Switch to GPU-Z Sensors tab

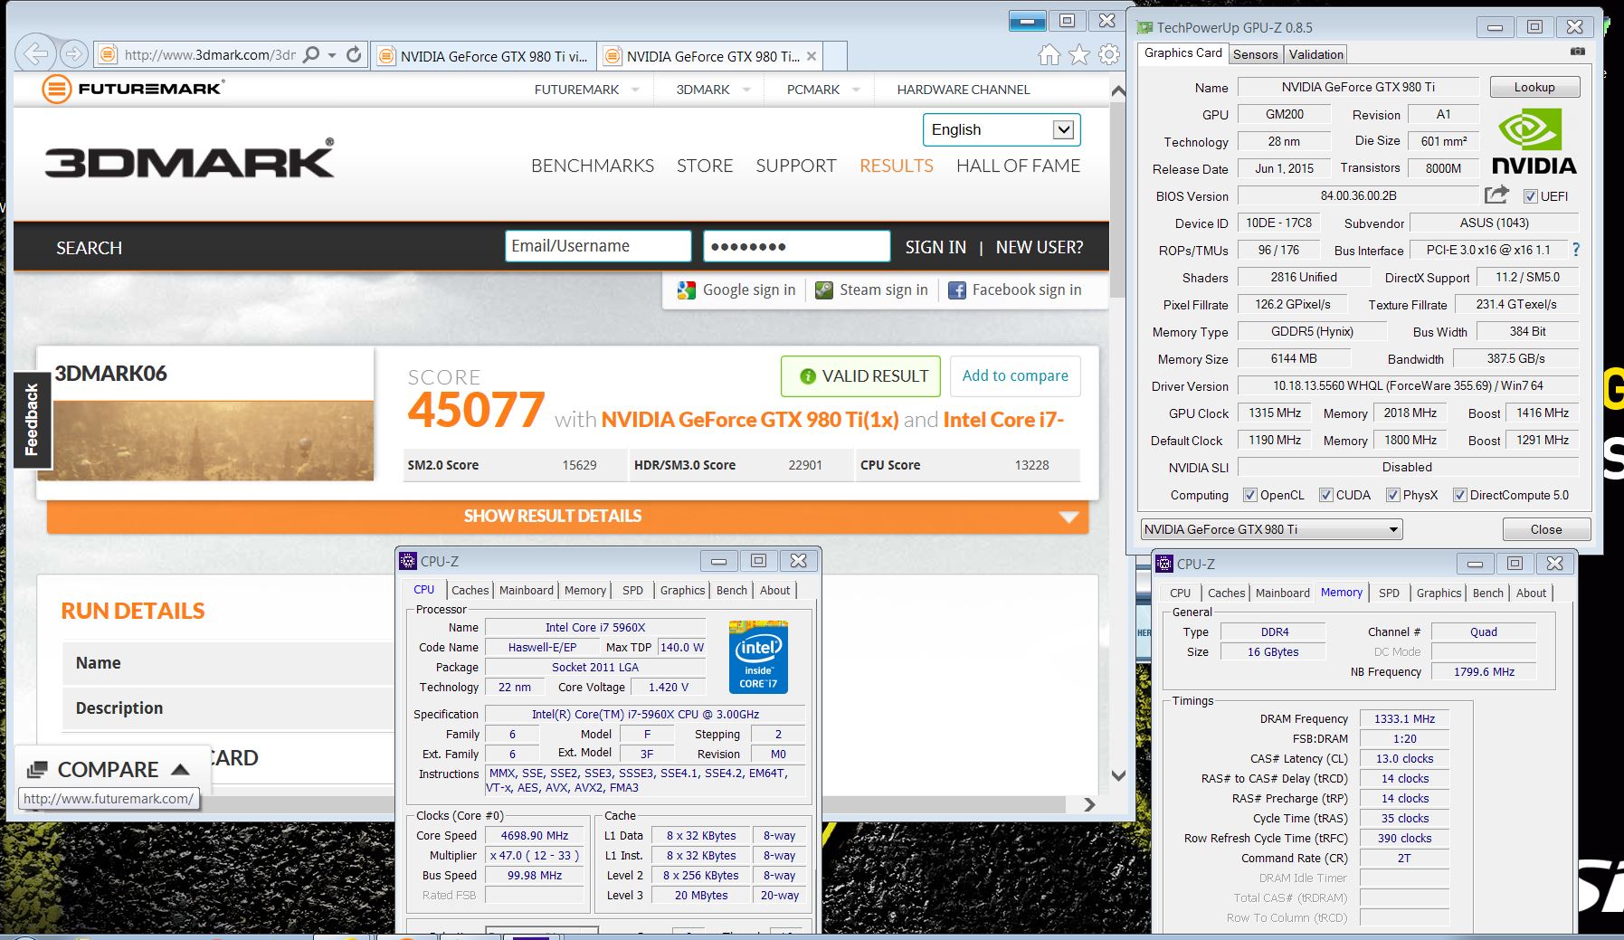point(1256,54)
